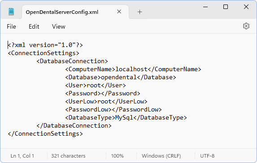Open the Settings gear icon
Viewport: 257px width, 163px height.
coord(246,26)
